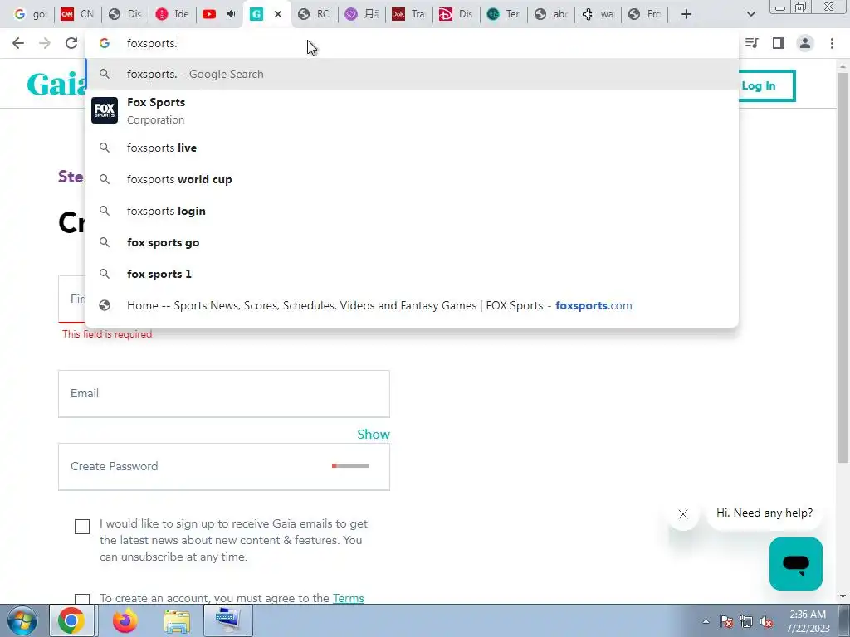
Task: Open the Terms link
Action: point(348,598)
